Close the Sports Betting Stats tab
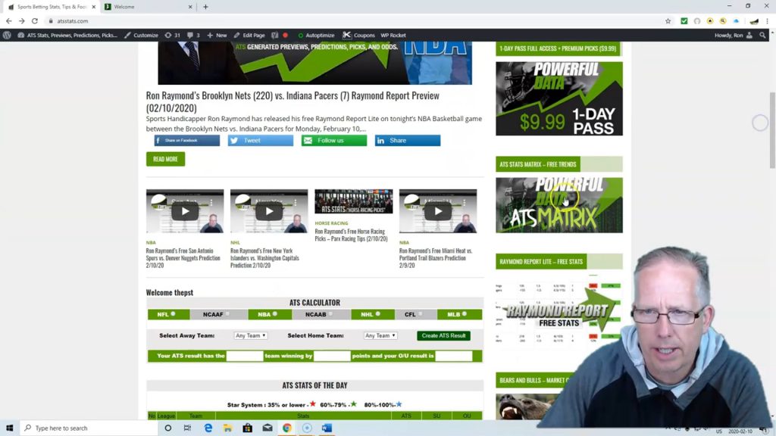Image resolution: width=776 pixels, height=436 pixels. click(93, 7)
